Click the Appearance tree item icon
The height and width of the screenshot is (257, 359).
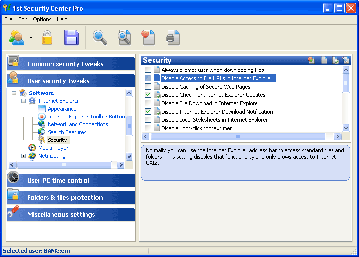(42, 109)
